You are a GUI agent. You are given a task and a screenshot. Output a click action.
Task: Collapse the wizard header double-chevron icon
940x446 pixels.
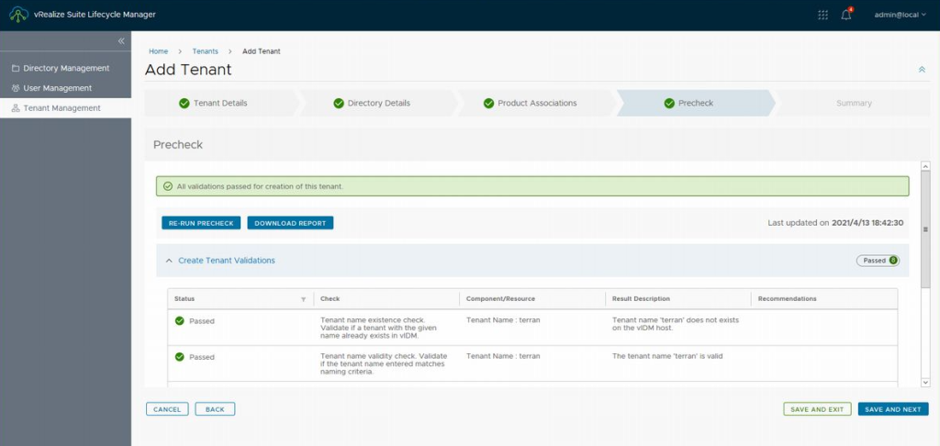point(922,70)
